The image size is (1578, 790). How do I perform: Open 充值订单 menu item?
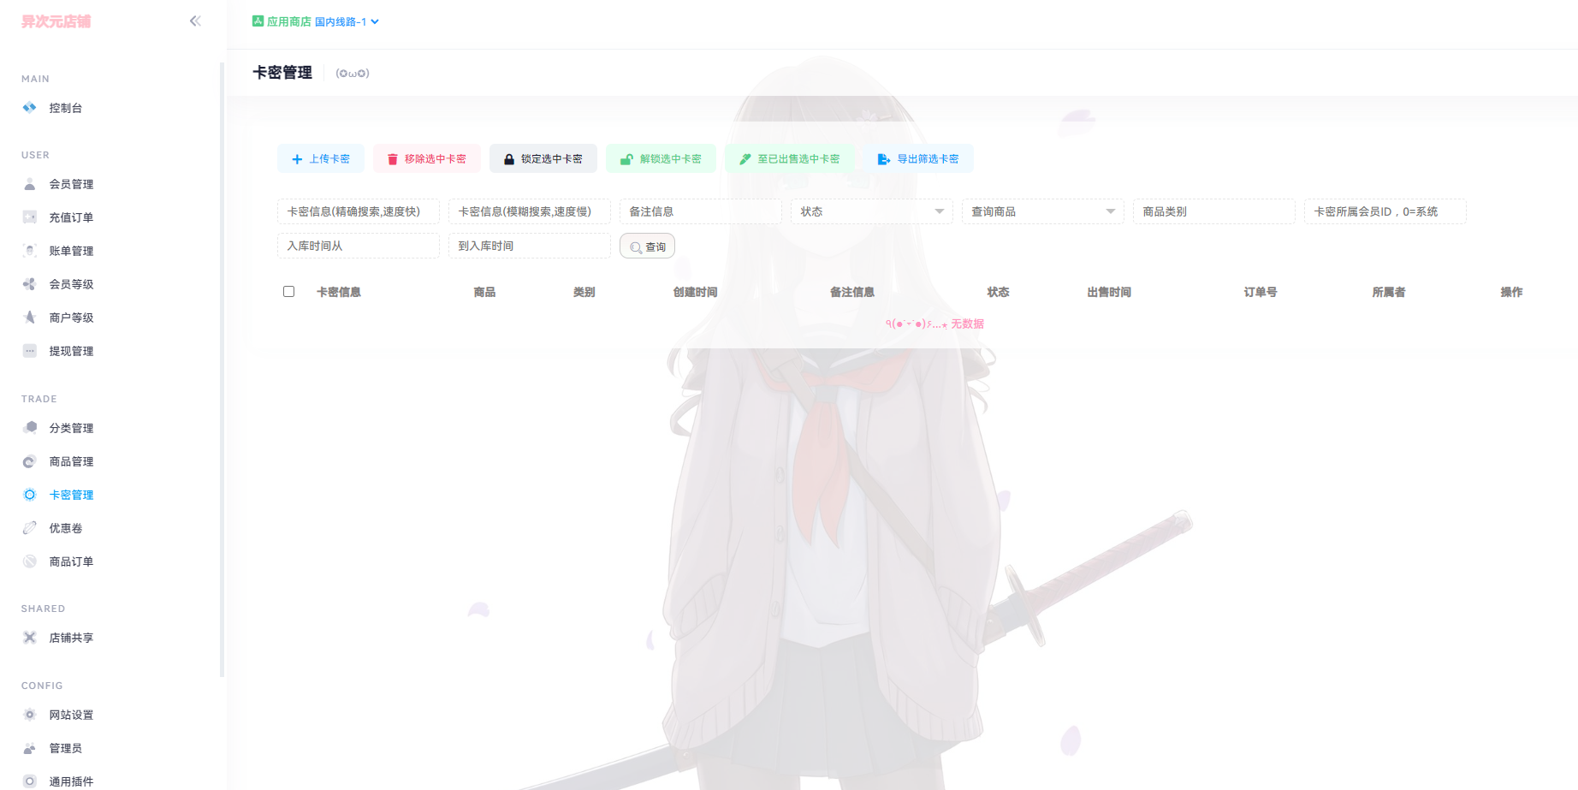point(71,217)
